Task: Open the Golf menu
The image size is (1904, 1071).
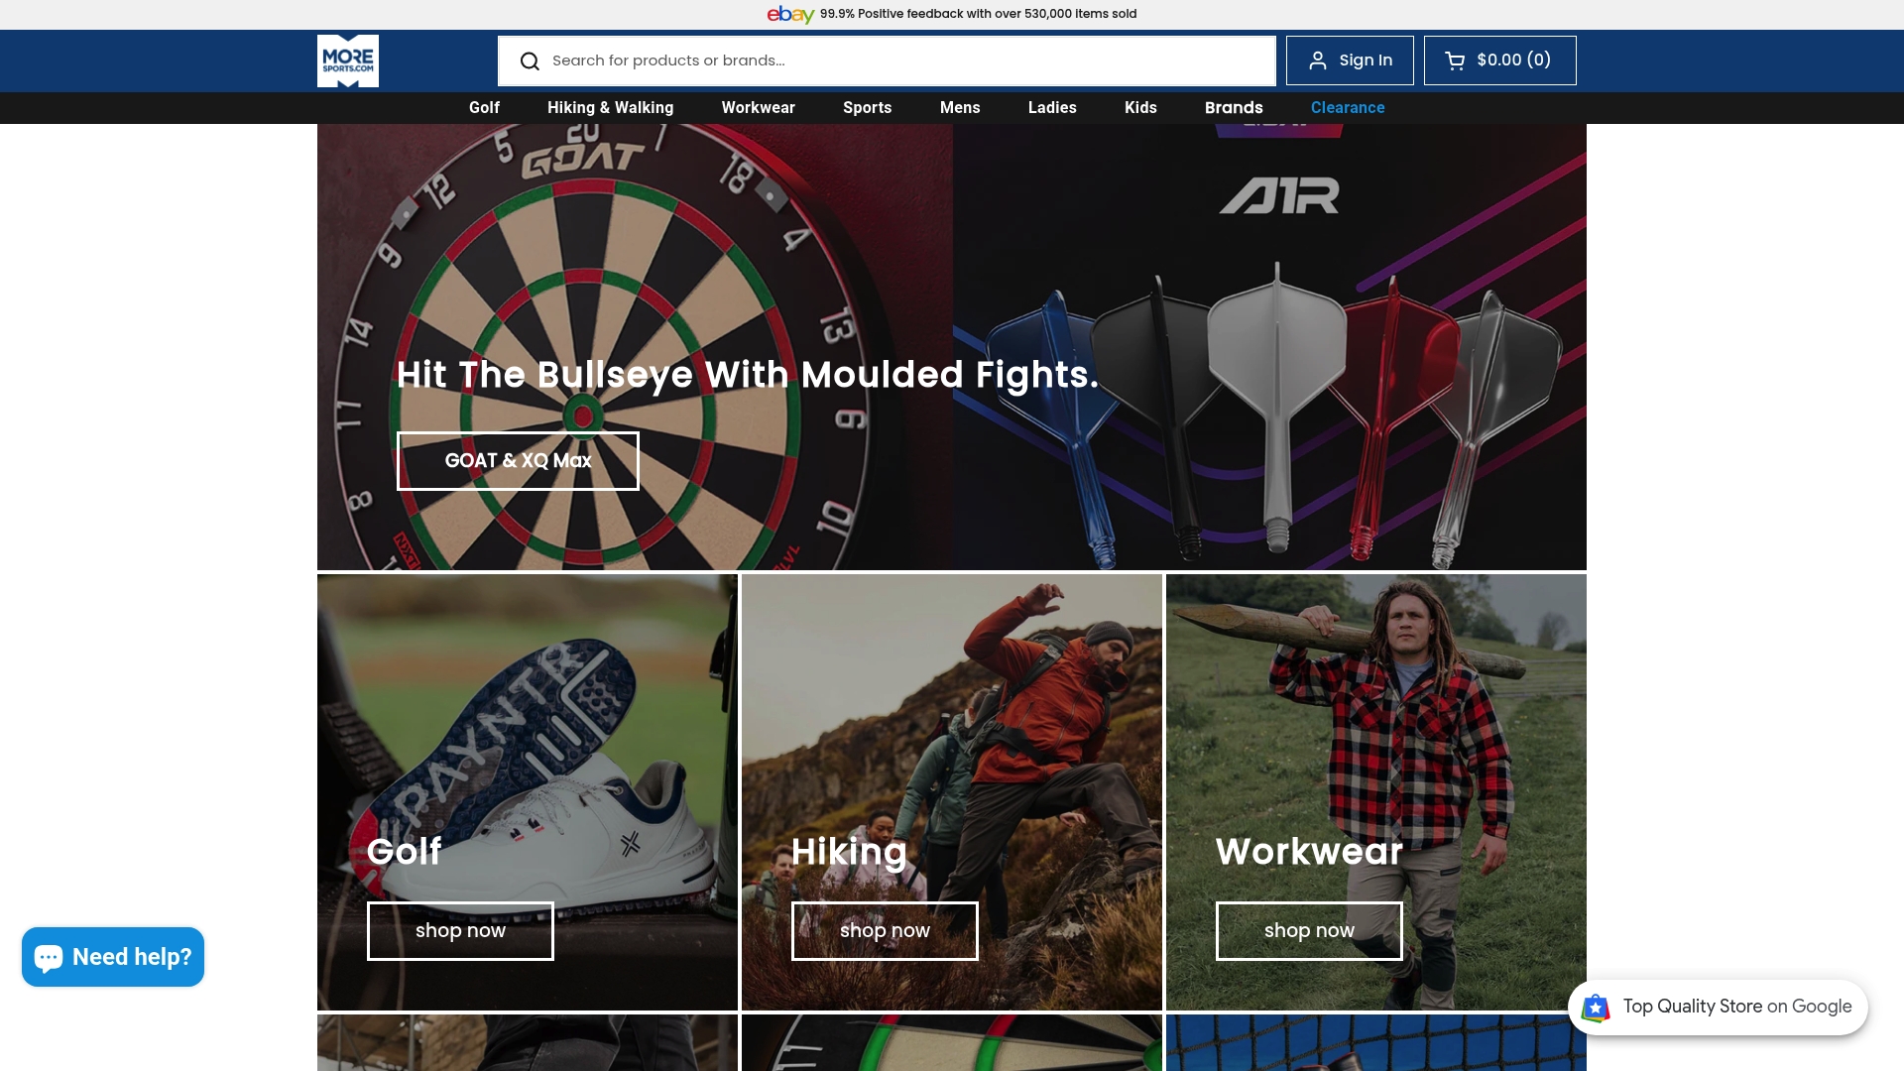Action: (x=484, y=107)
